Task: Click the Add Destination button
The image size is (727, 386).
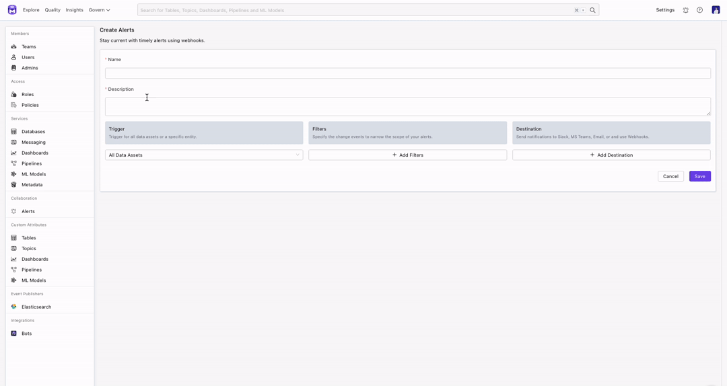Action: (611, 155)
